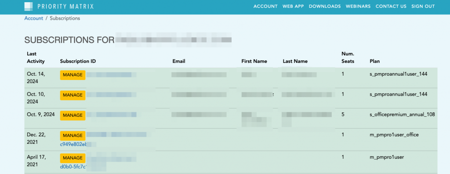This screenshot has height=174, width=450.
Task: Select CONTACT US in header
Action: [391, 6]
